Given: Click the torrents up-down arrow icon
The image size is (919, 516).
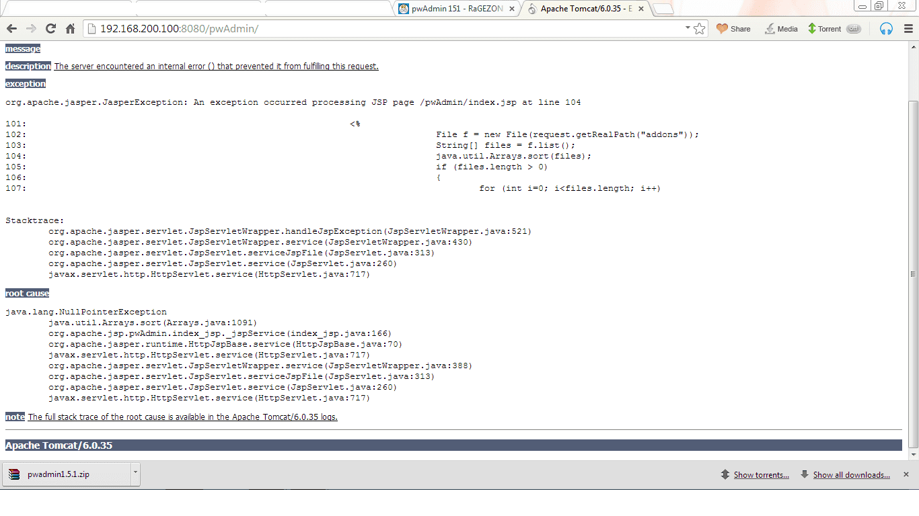Looking at the screenshot, I should [x=725, y=474].
